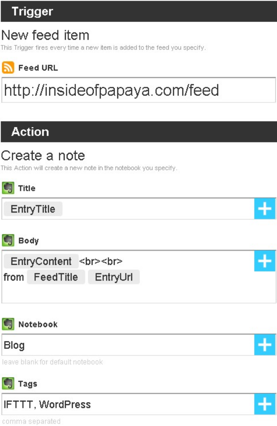
Task: Click the Evernote icon beside Notebook
Action: (8, 324)
